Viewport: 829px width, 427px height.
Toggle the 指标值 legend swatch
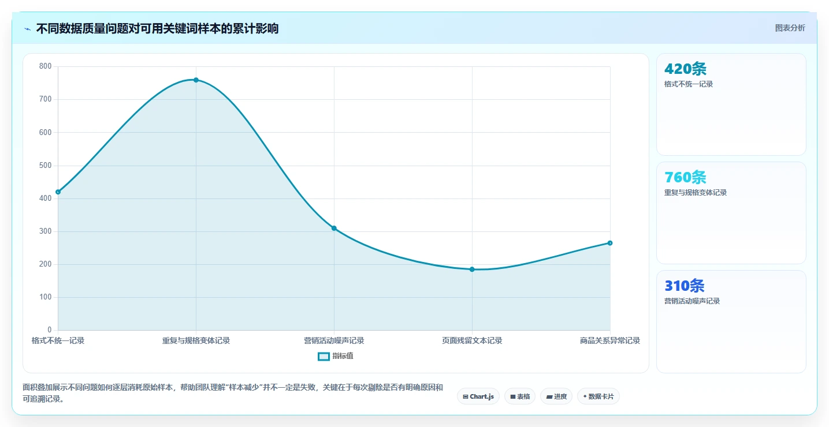[x=324, y=356]
